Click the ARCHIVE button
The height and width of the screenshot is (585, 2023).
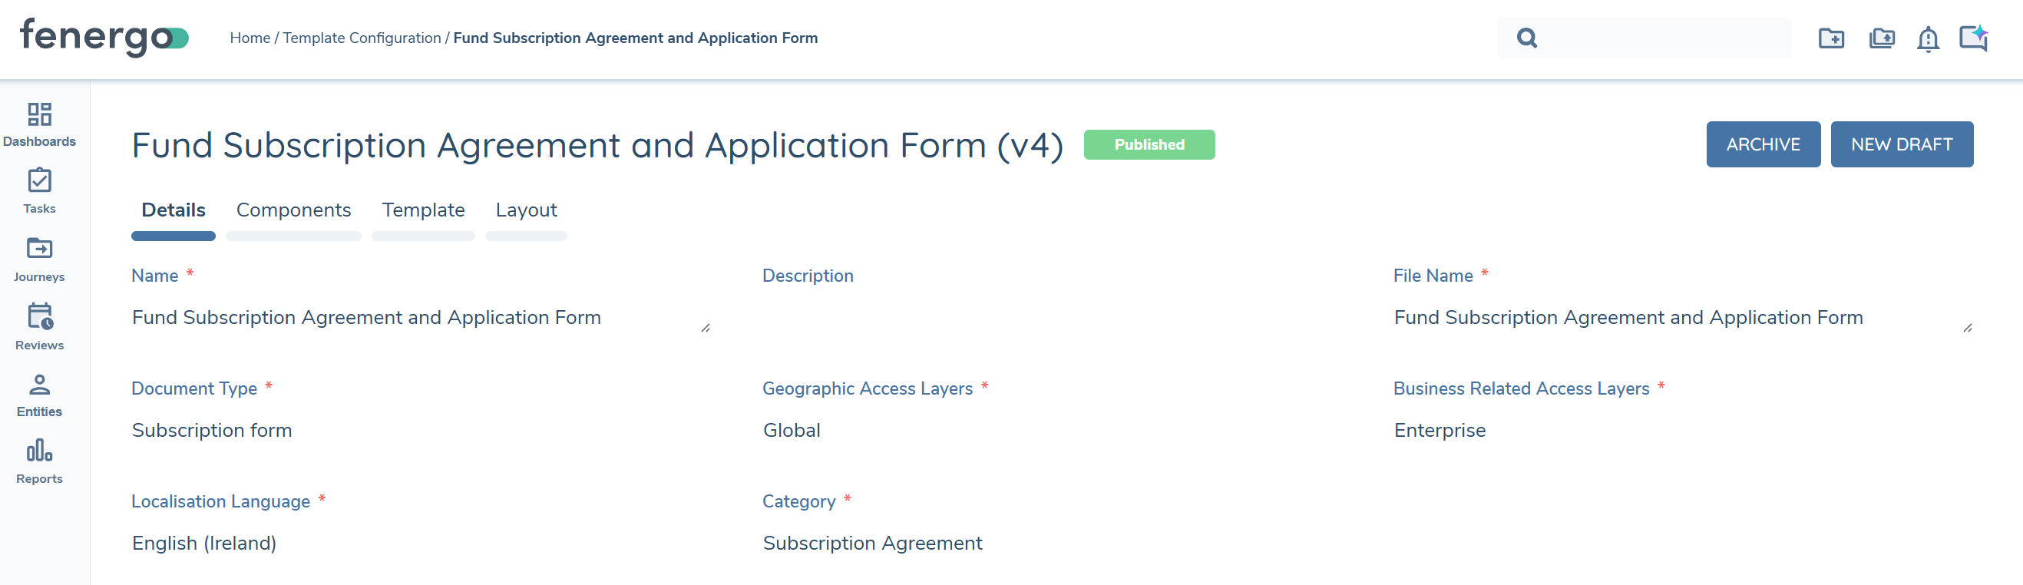[1763, 144]
